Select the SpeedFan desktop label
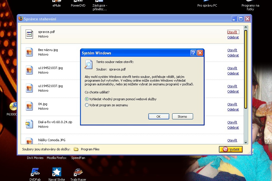Screen dimensions: 272x181 click(x=78, y=158)
